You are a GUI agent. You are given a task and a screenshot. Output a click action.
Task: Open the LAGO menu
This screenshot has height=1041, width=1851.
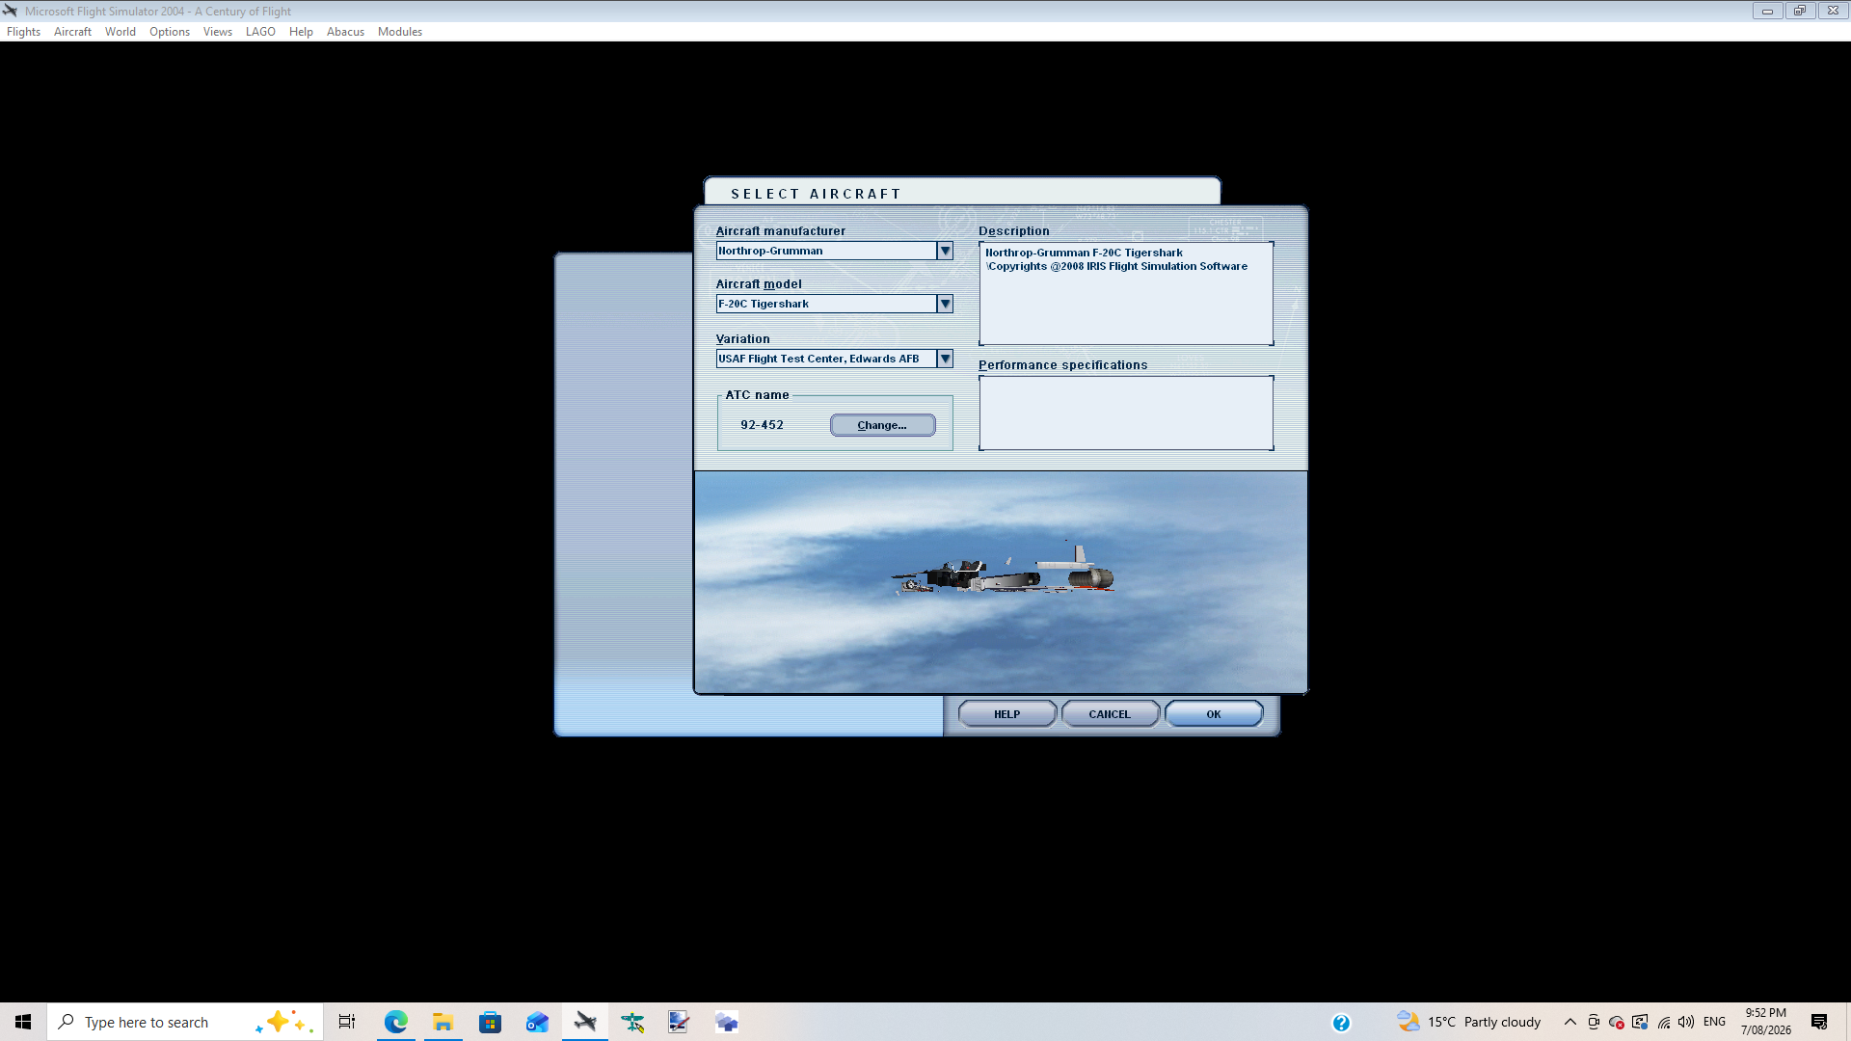tap(260, 32)
